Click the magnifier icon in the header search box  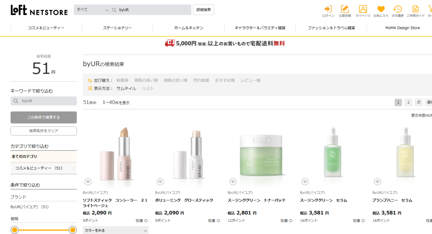tap(114, 10)
